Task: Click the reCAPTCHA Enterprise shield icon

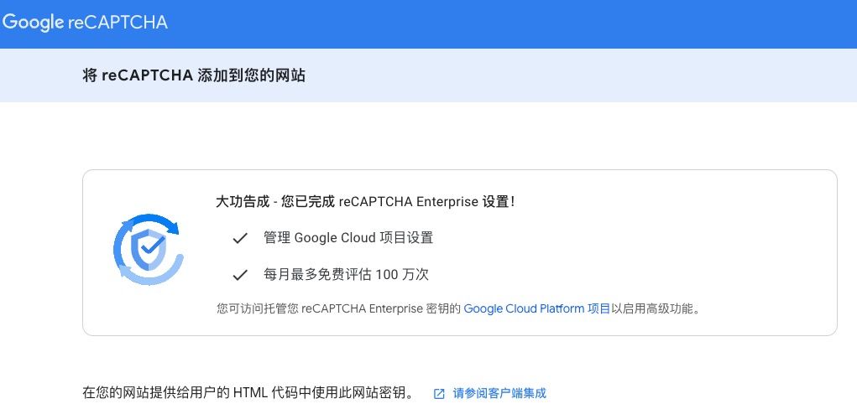Action: coord(148,250)
